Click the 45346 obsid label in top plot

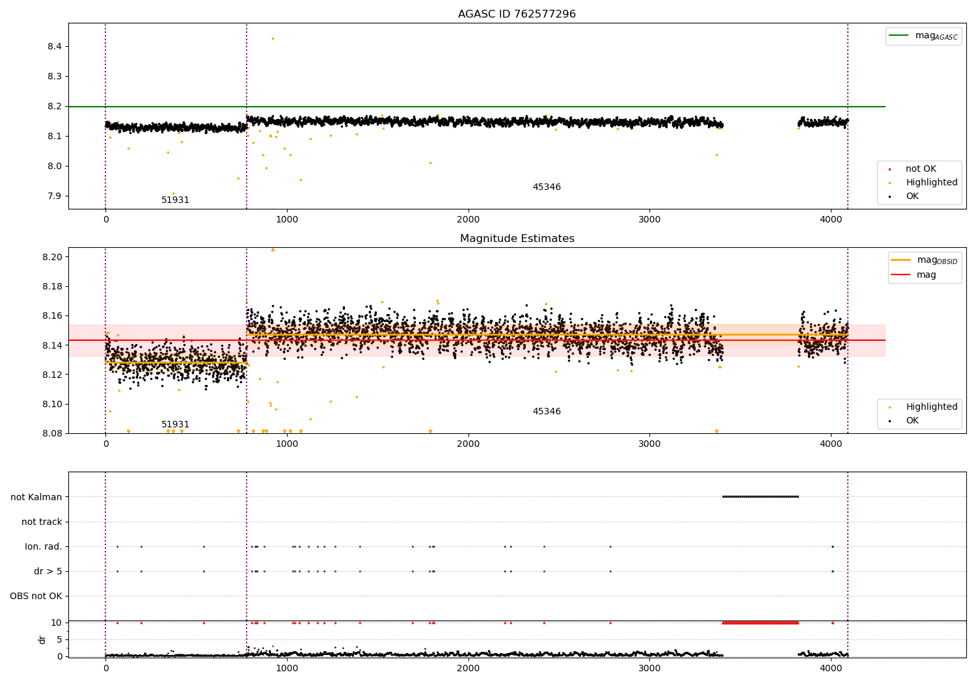(x=547, y=187)
